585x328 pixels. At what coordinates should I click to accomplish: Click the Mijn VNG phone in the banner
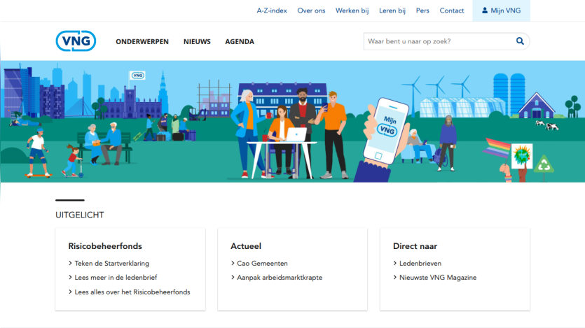click(386, 131)
